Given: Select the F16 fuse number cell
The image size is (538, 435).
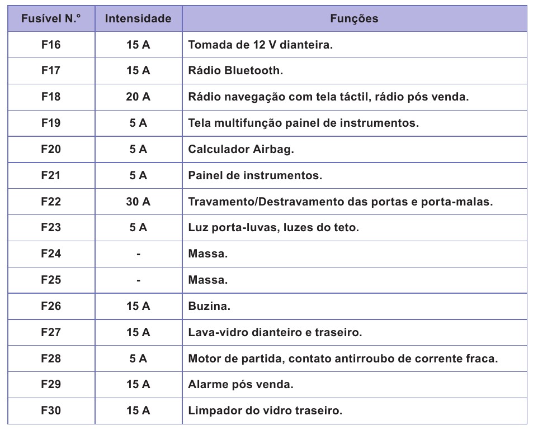Looking at the screenshot, I should [x=51, y=45].
